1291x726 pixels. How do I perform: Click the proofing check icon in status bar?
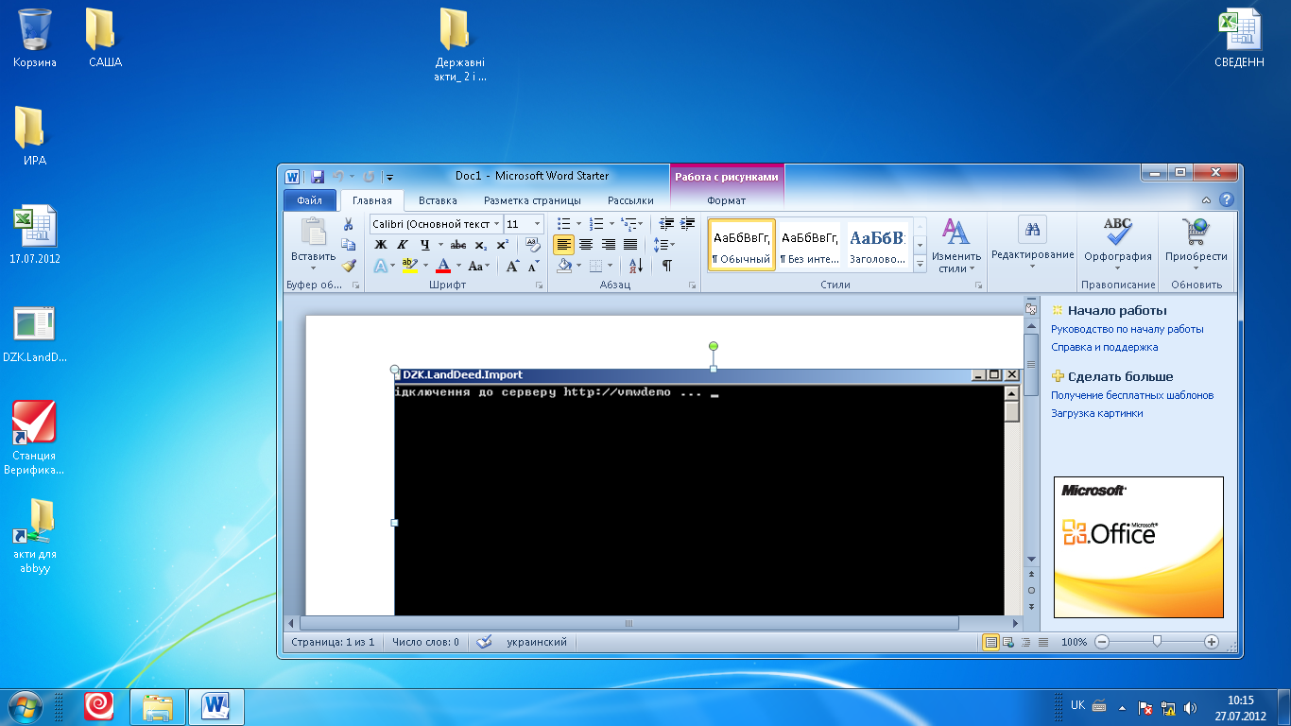click(x=485, y=642)
